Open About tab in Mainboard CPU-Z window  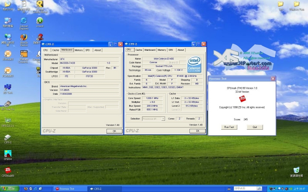[98, 50]
